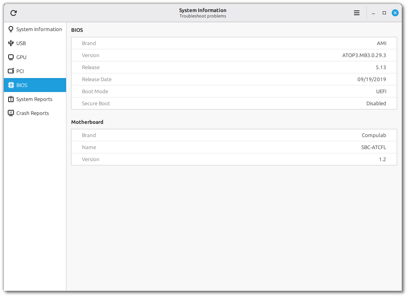
Task: Open System Reports page
Action: tap(35, 99)
